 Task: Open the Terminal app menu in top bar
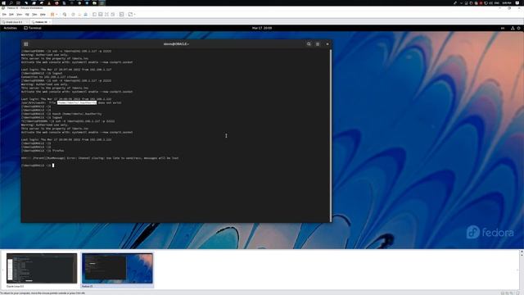pyautogui.click(x=33, y=28)
